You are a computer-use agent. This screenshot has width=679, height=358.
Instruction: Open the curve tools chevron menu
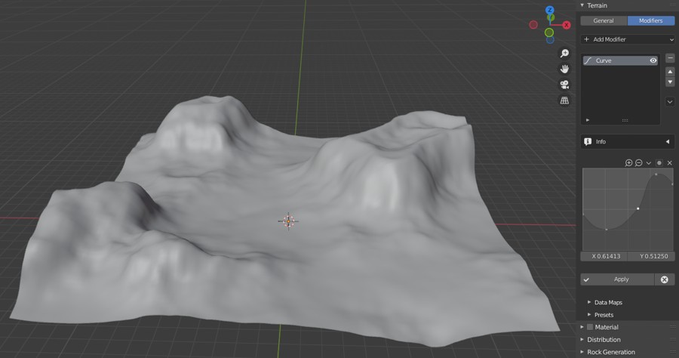click(649, 163)
